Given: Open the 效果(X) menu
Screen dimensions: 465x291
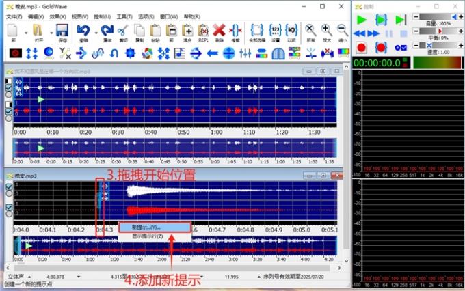Looking at the screenshot, I should coord(57,16).
